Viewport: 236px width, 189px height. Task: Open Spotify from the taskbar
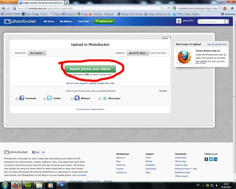tap(28, 185)
